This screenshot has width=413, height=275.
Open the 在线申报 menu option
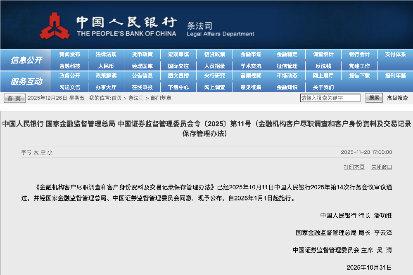[142, 87]
